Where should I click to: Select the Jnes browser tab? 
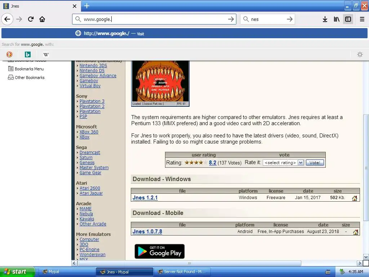(x=40, y=6)
